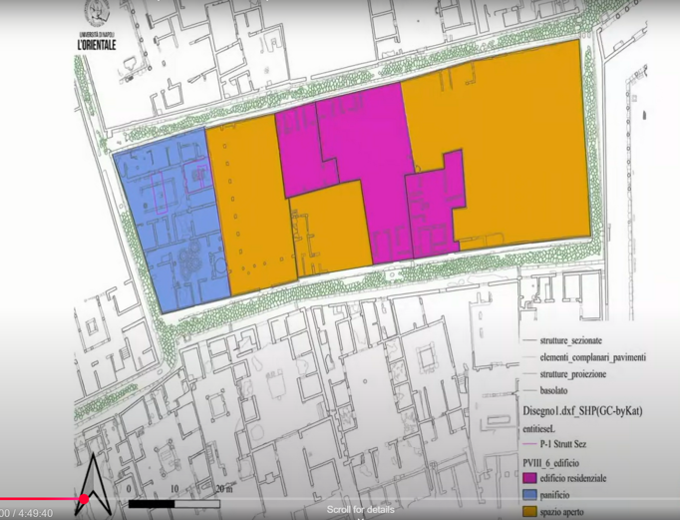Click the 4:49:40 video duration timestamp
Image resolution: width=680 pixels, height=520 pixels.
(x=36, y=513)
